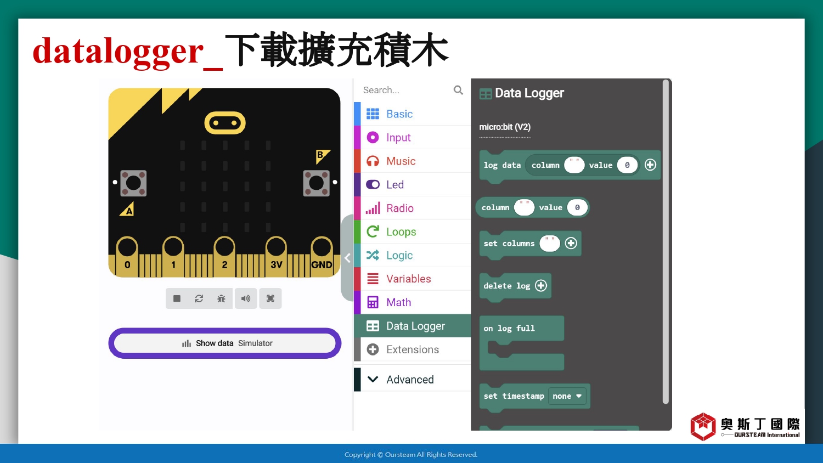The image size is (823, 463).
Task: Stop the simulator with the square button
Action: pos(177,298)
